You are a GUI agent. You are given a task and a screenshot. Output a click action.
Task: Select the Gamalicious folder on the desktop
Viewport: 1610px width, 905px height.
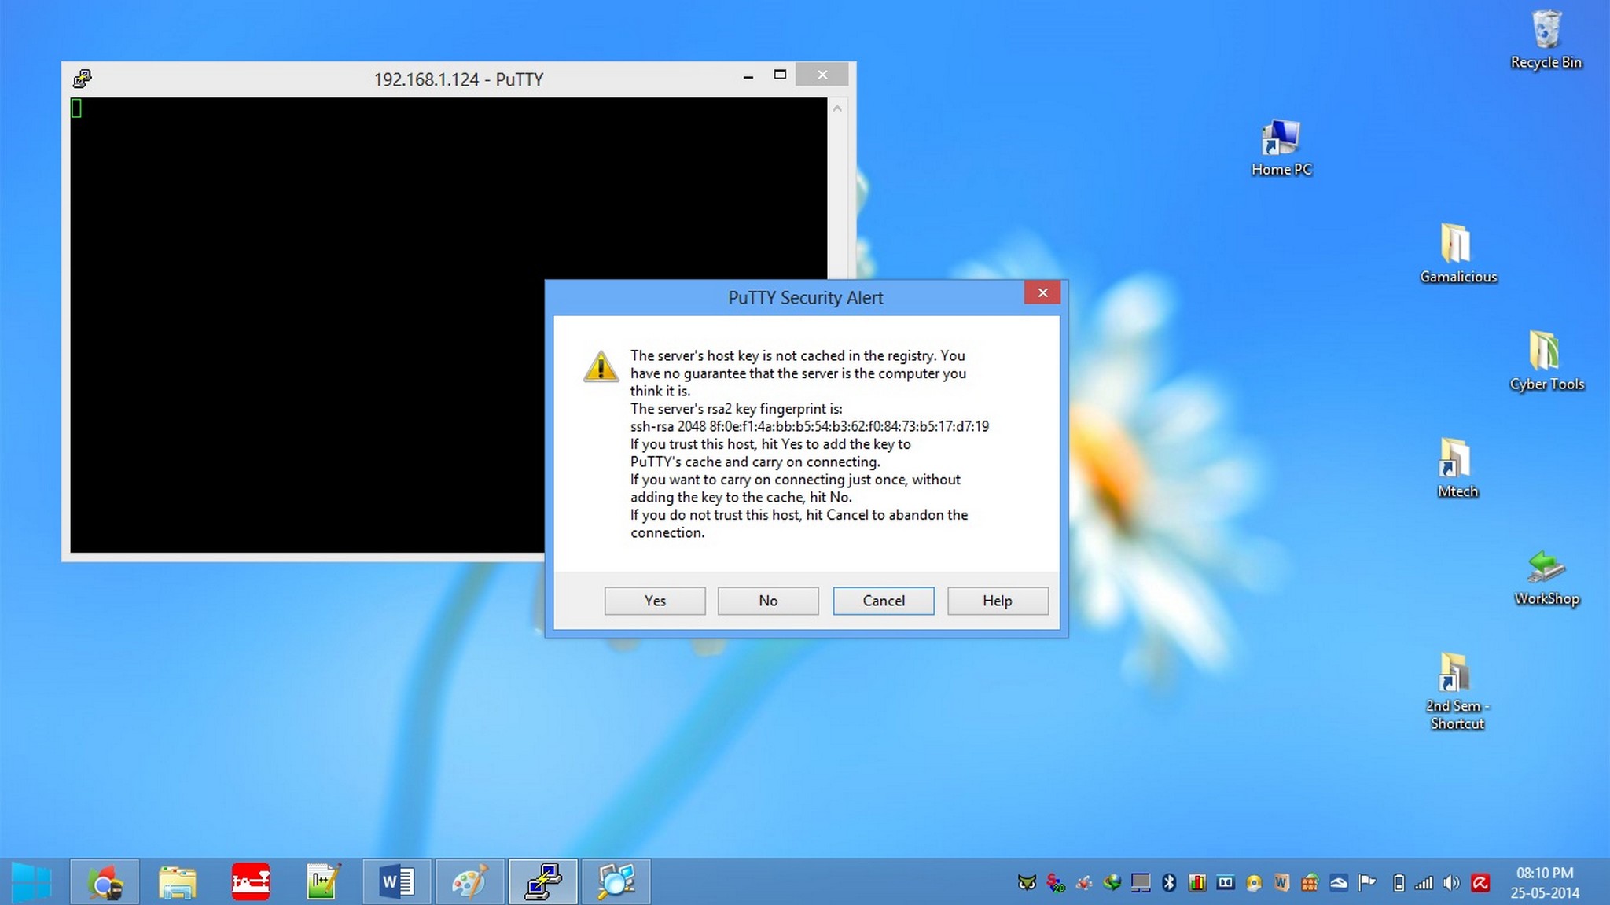pyautogui.click(x=1458, y=254)
